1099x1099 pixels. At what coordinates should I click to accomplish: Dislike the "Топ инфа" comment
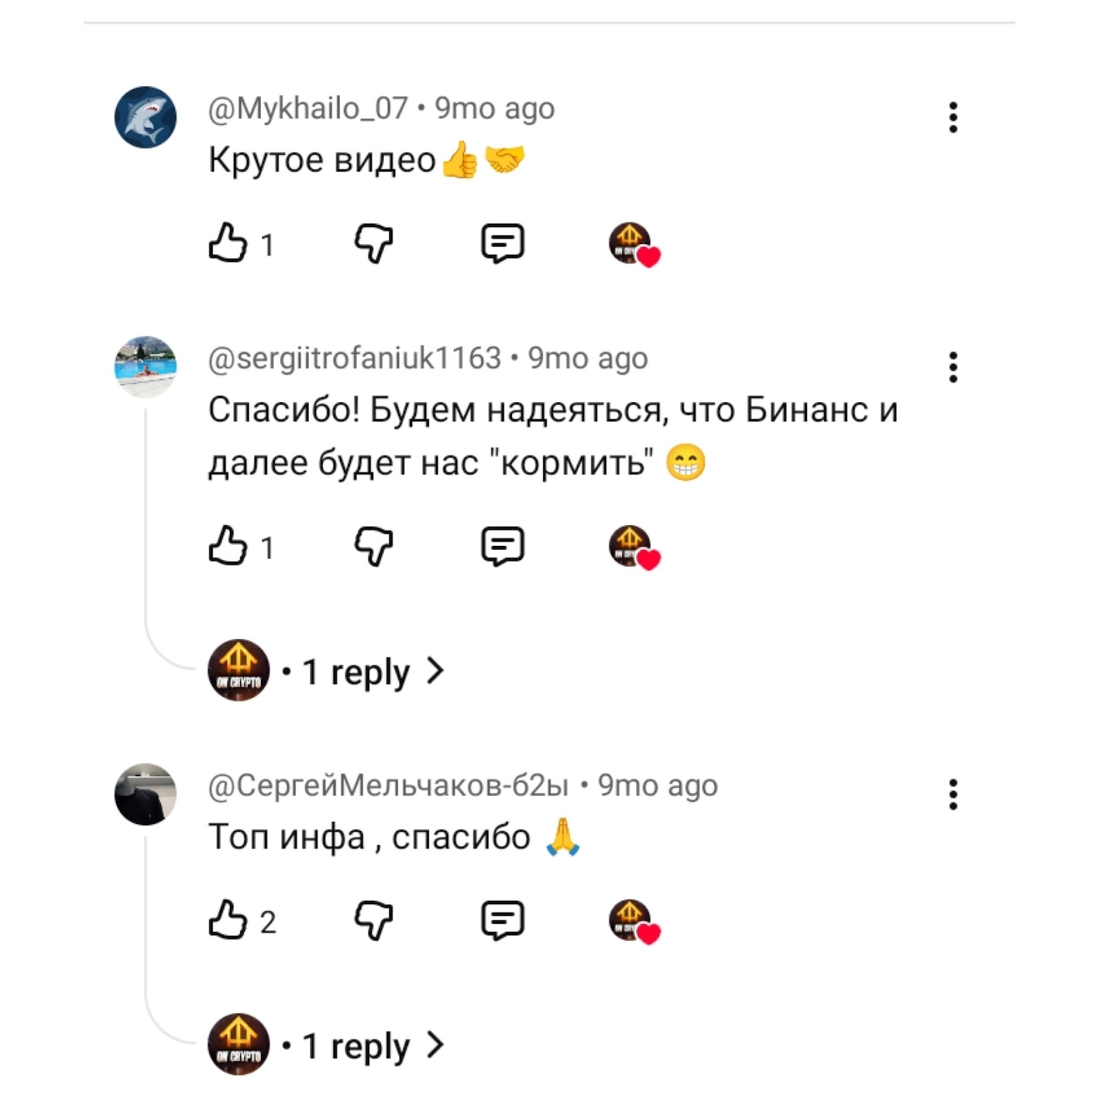[374, 920]
